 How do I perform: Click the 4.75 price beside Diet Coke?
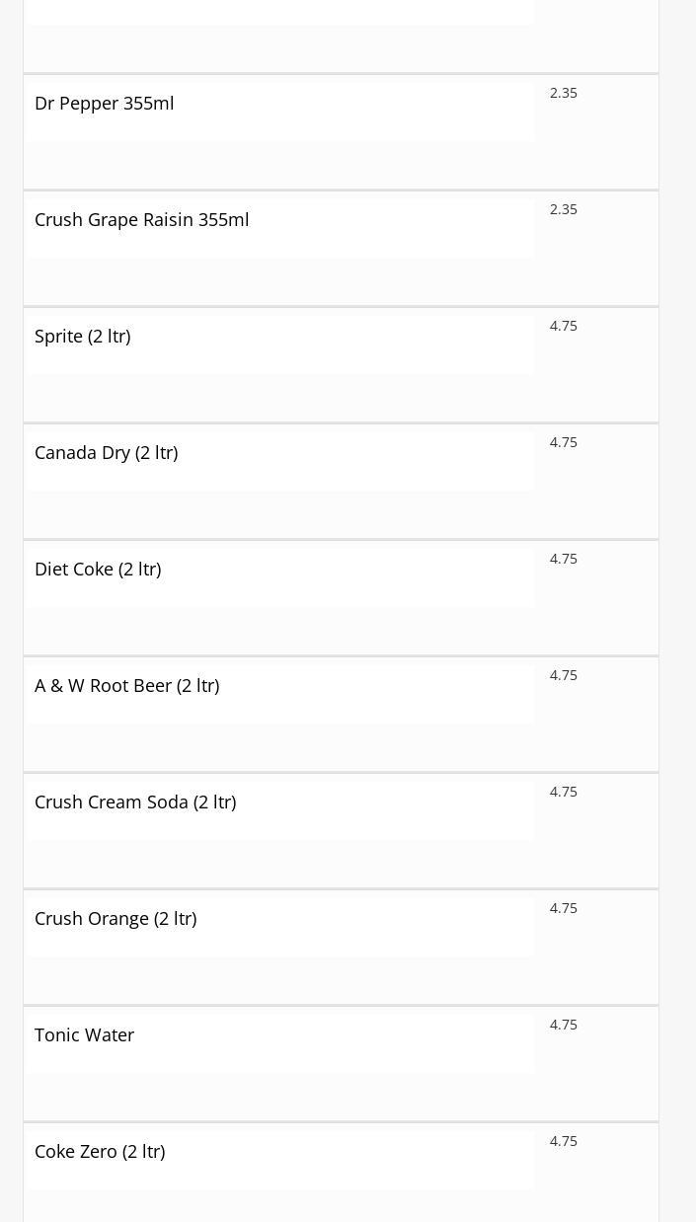[x=564, y=559]
